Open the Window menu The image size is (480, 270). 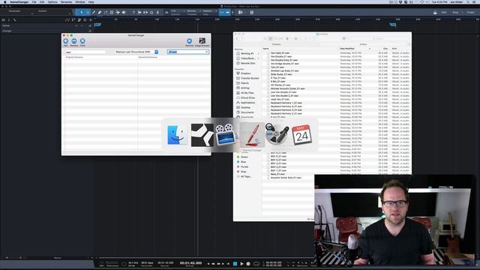80,2
